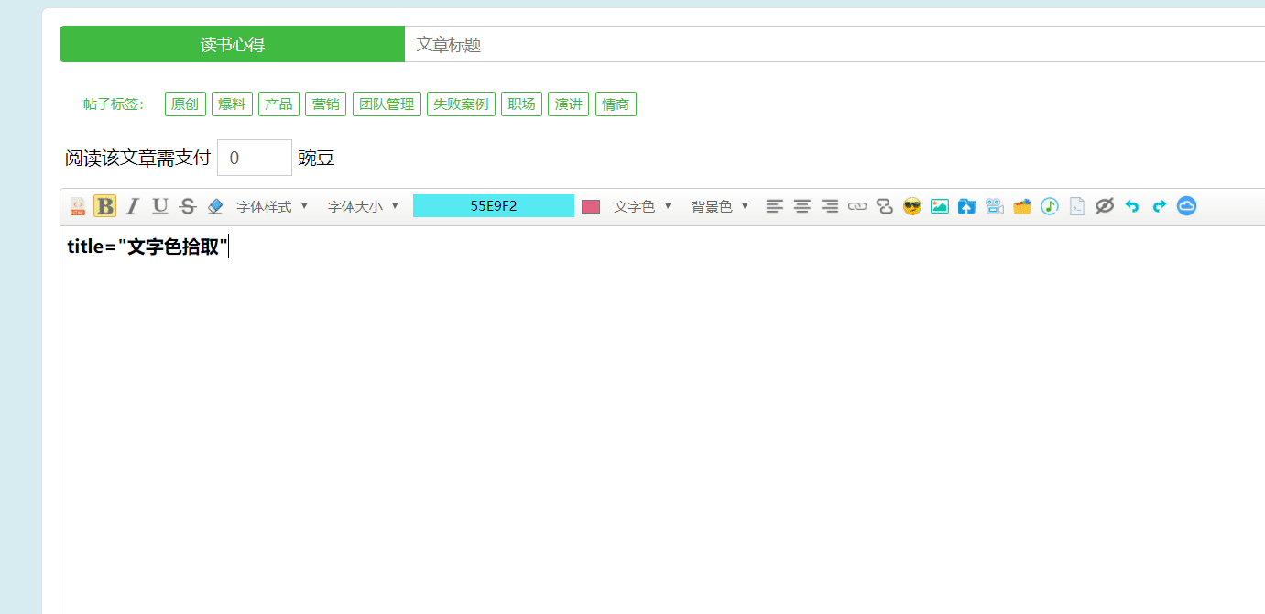This screenshot has width=1265, height=614.
Task: Insert code block icon
Action: pos(1077,206)
